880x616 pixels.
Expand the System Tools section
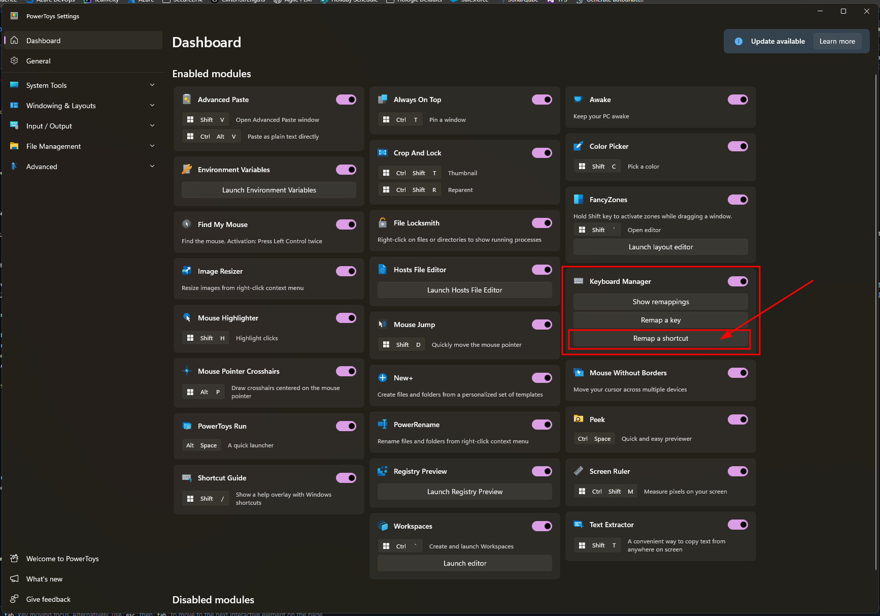click(83, 85)
